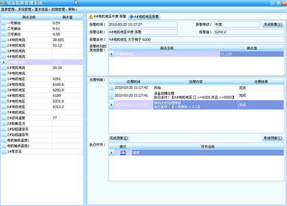Restore down the application window

click(x=278, y=3)
